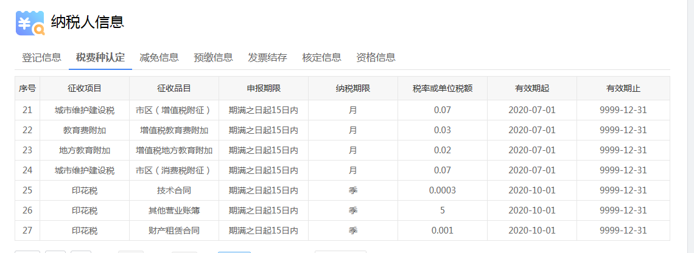Click the 申报期限 column header
Image resolution: width=694 pixels, height=253 pixels.
(264, 89)
